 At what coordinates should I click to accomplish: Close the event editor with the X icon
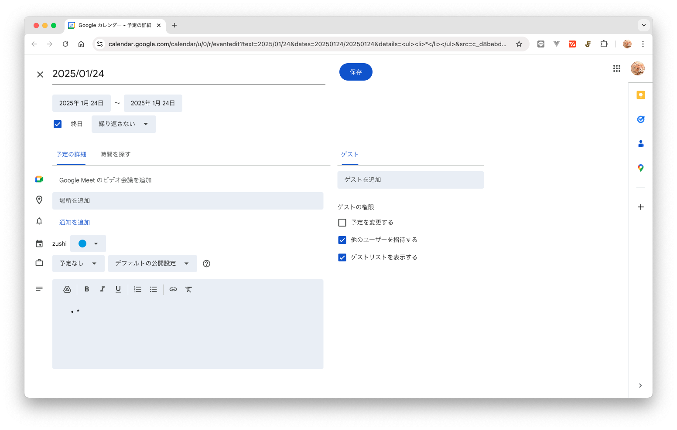tap(40, 74)
